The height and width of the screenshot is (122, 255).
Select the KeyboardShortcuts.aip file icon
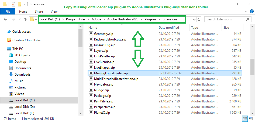click(x=91, y=39)
